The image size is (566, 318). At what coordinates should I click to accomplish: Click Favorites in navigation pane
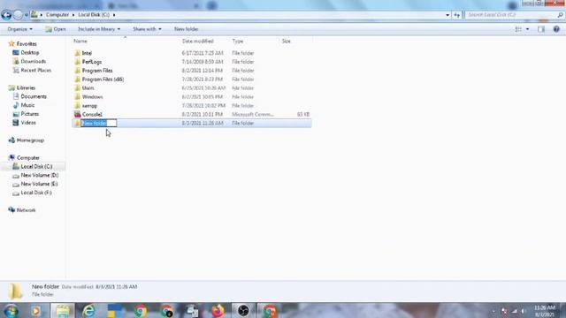(x=27, y=43)
